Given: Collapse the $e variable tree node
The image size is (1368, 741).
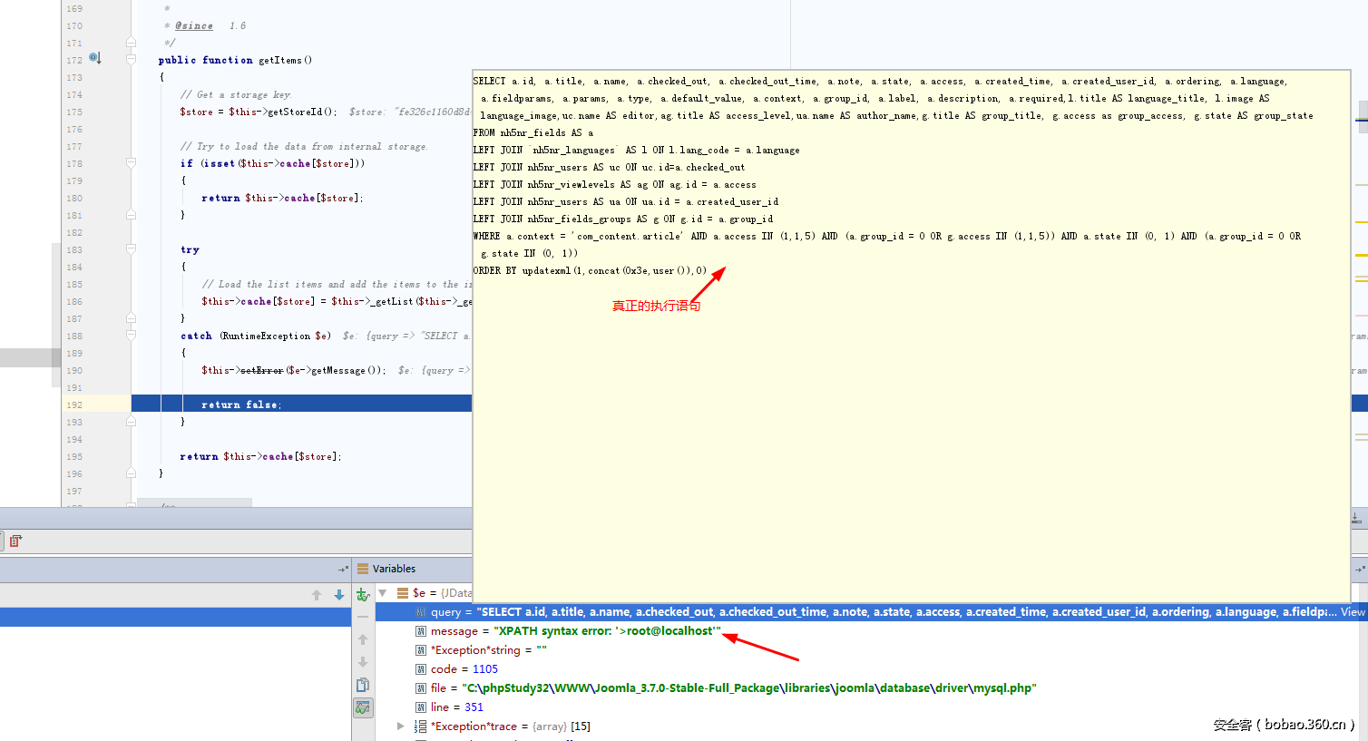Looking at the screenshot, I should point(383,593).
